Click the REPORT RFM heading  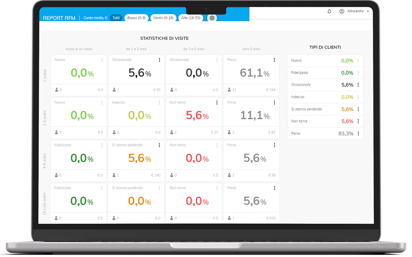tap(59, 18)
